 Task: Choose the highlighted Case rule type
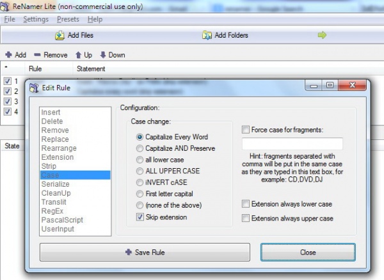(75, 175)
